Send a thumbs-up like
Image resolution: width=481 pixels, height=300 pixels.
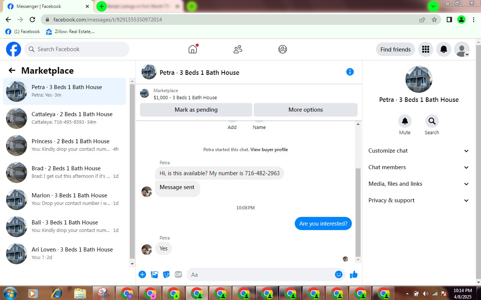[354, 274]
